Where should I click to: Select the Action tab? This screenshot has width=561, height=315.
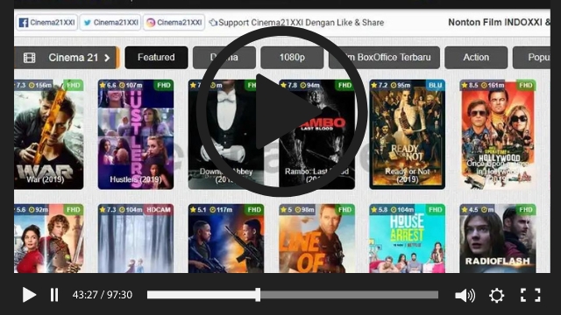[476, 58]
